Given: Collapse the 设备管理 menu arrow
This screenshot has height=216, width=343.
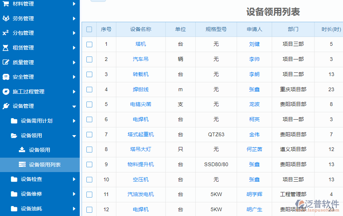Looking at the screenshot, I should click(74, 106).
